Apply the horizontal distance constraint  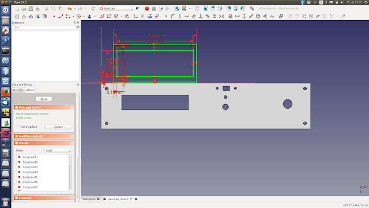(x=238, y=16)
